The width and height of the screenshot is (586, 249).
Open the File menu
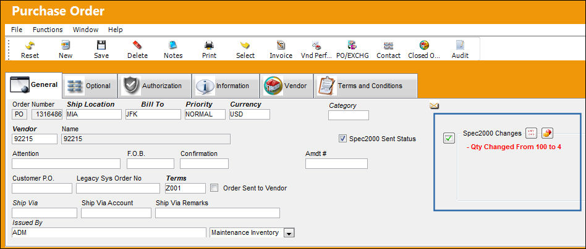click(x=17, y=30)
